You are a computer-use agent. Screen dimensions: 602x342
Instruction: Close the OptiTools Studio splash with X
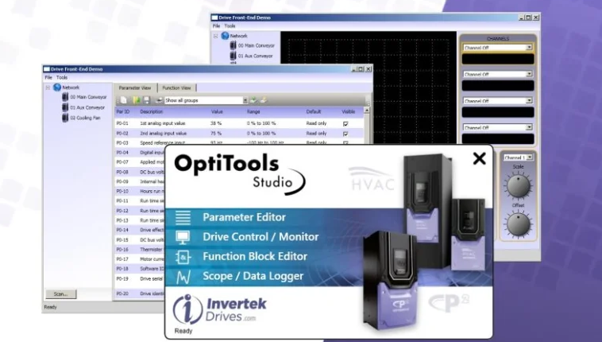click(x=479, y=158)
